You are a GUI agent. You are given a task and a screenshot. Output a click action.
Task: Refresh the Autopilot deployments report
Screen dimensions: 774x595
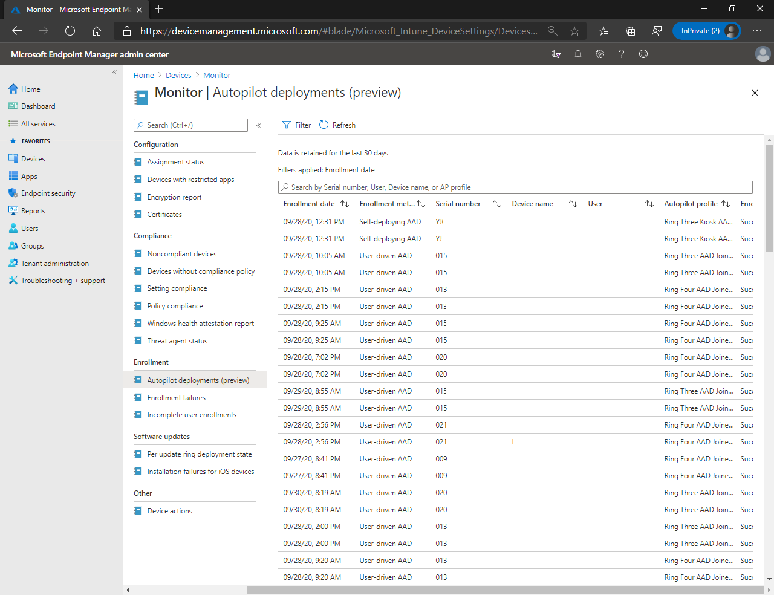pos(337,125)
